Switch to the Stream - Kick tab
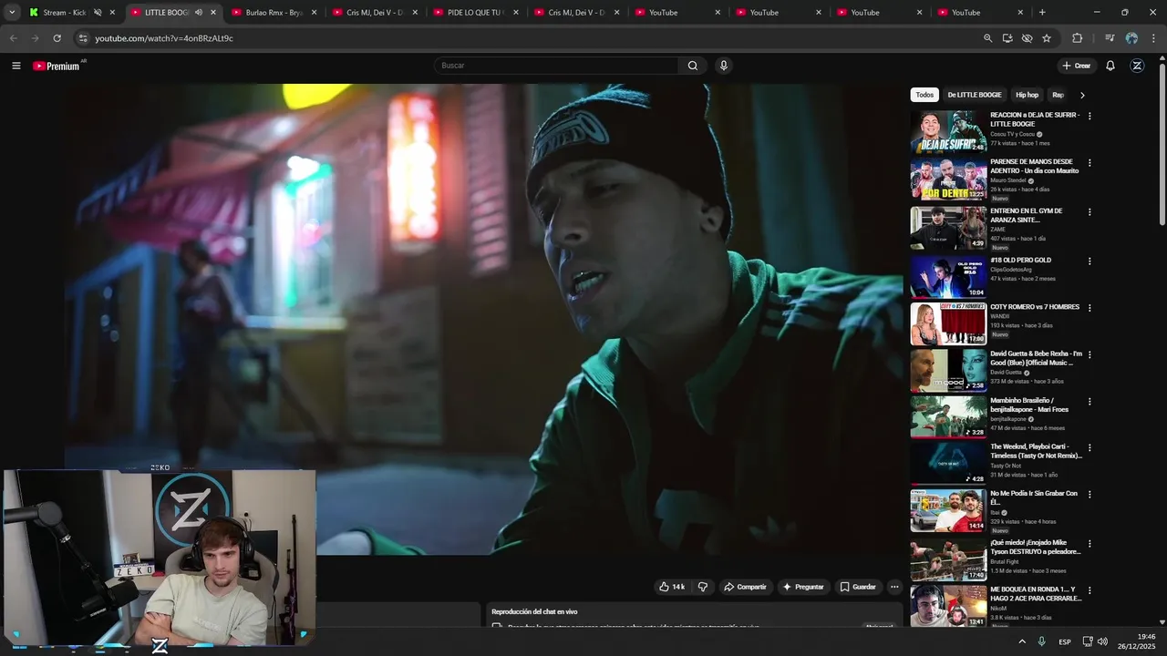 click(x=65, y=13)
